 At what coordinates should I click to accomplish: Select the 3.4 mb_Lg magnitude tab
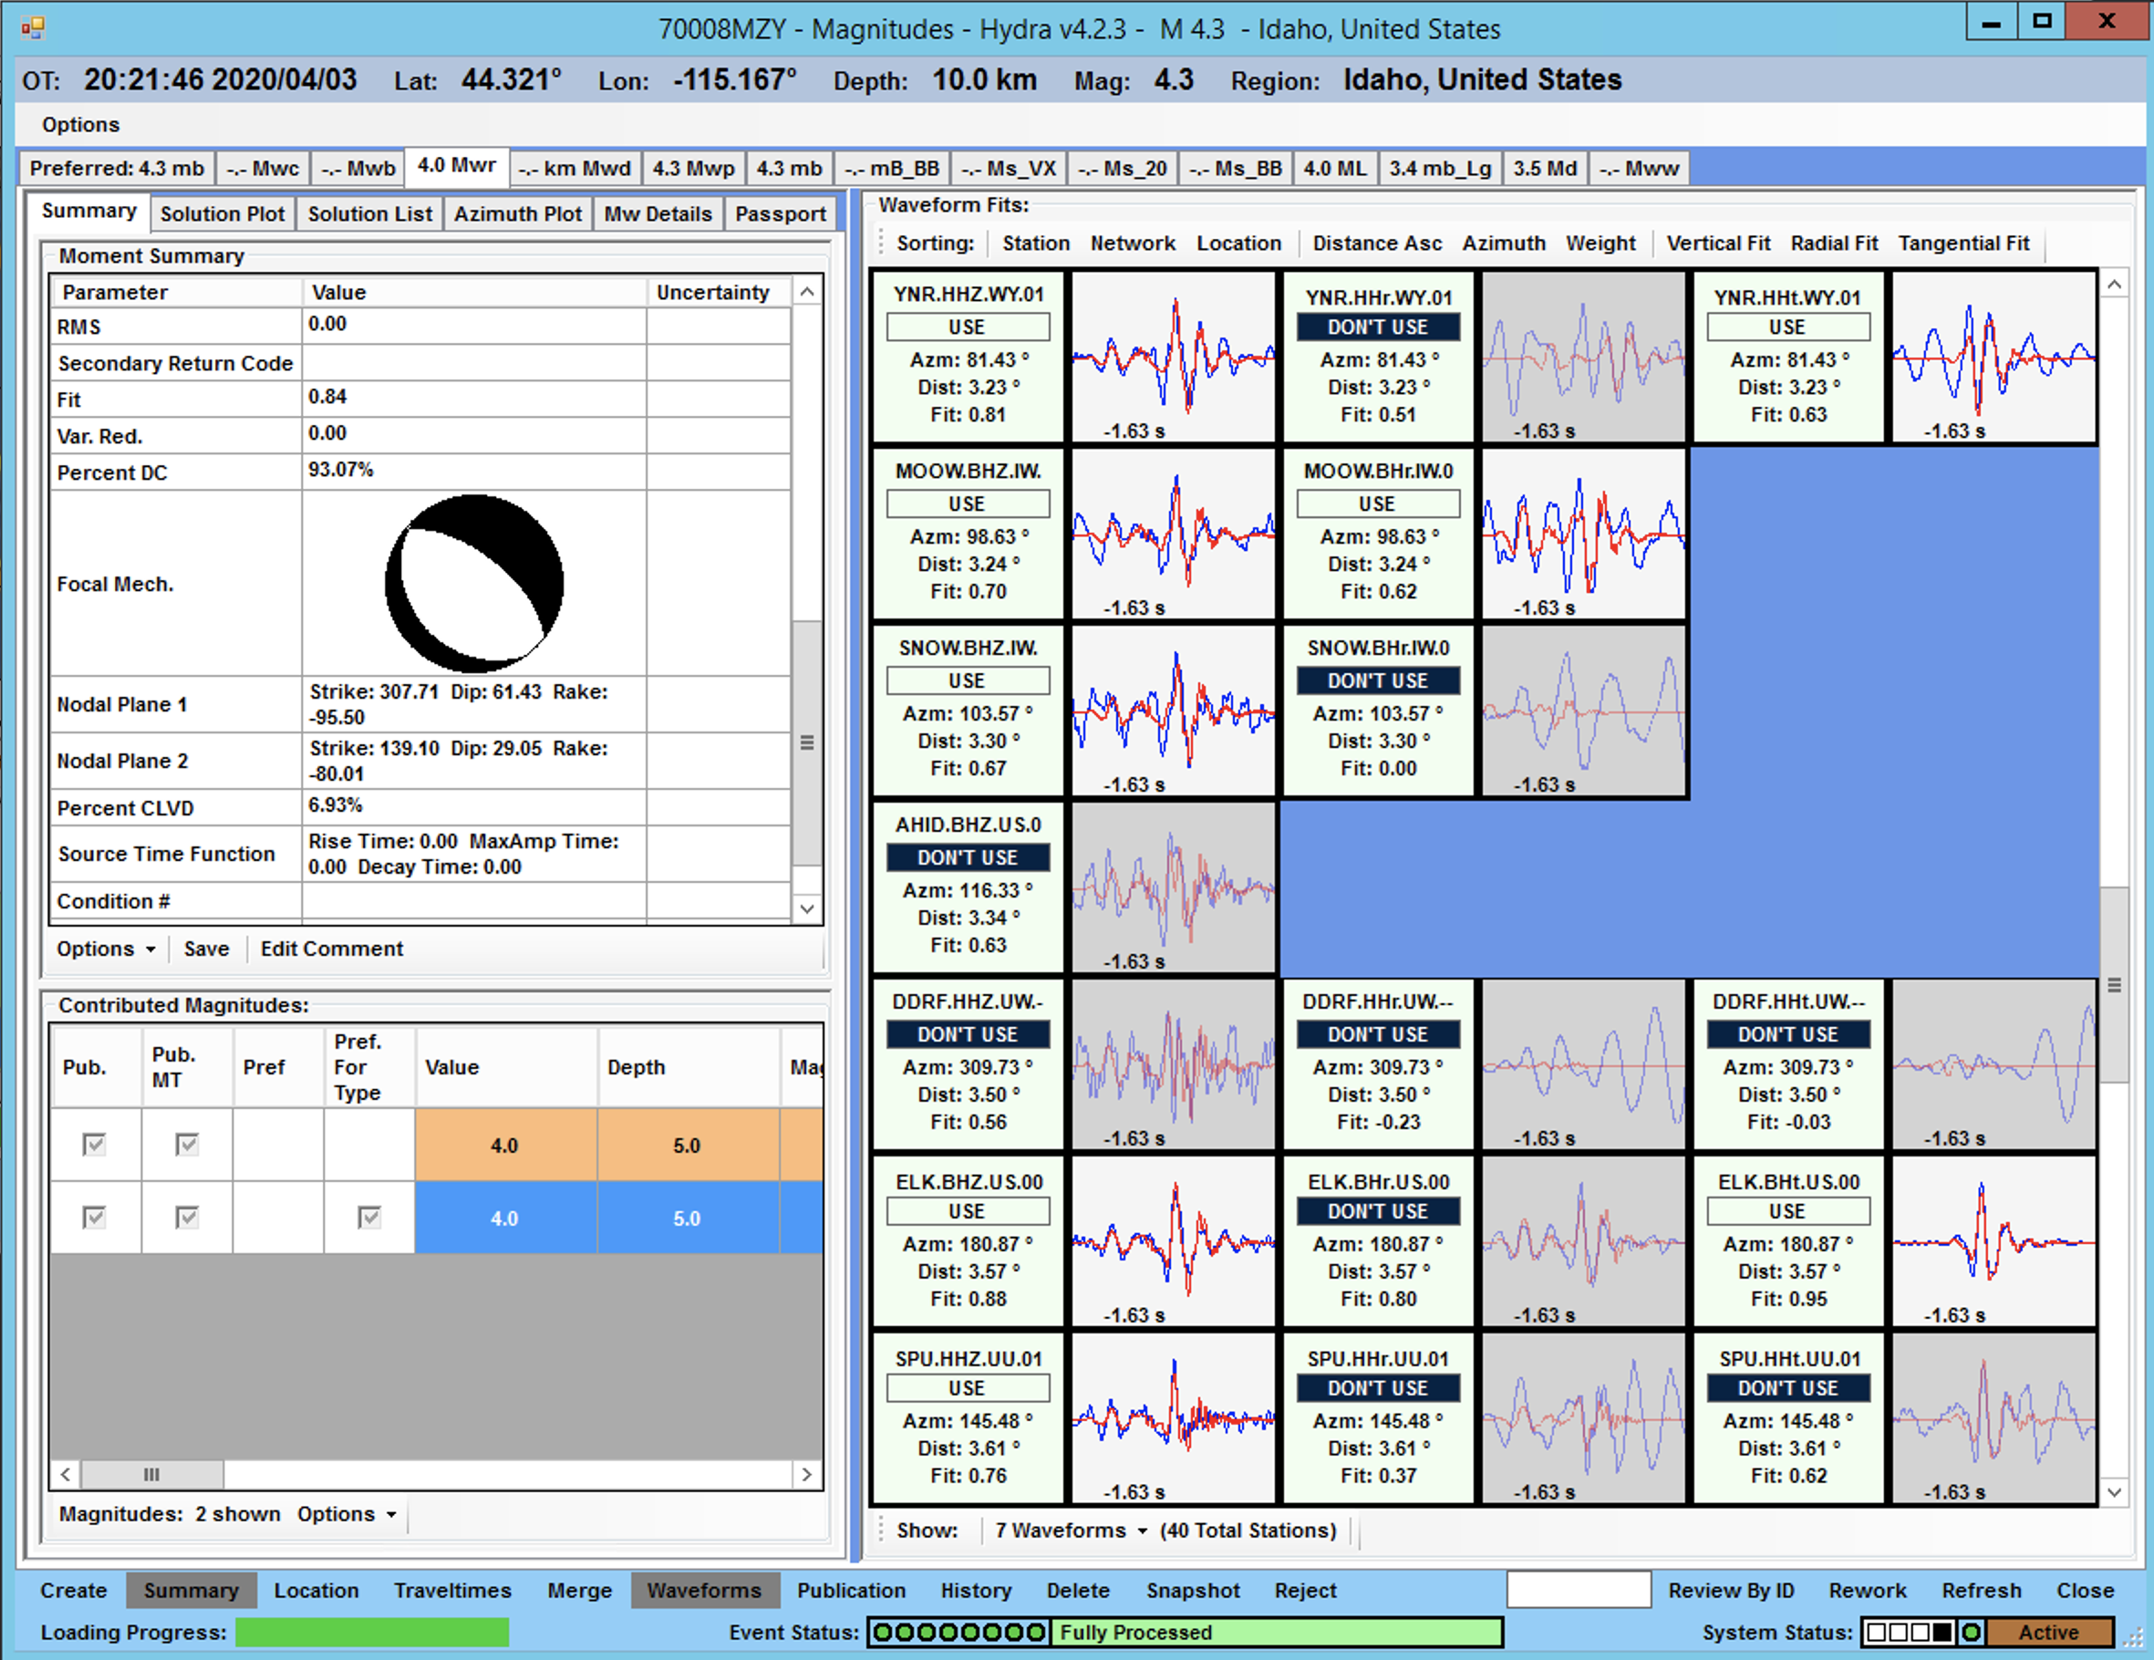coord(1440,169)
